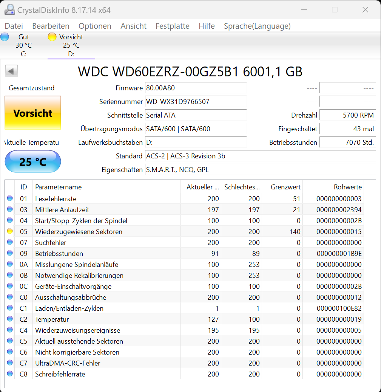Screen dimensions: 381x392
Task: Switch to the C: drive tab
Action: 24,45
